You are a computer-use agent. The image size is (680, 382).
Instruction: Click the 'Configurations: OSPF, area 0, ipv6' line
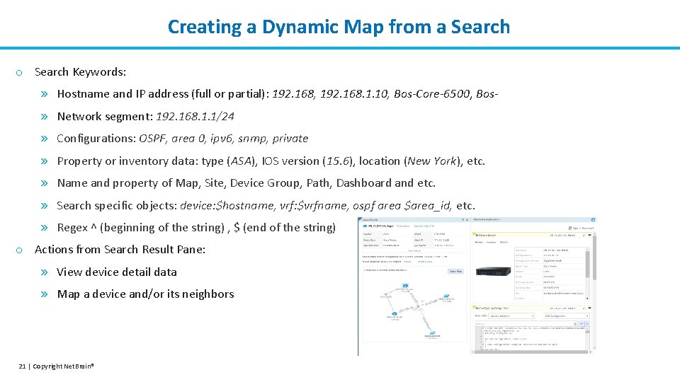183,139
